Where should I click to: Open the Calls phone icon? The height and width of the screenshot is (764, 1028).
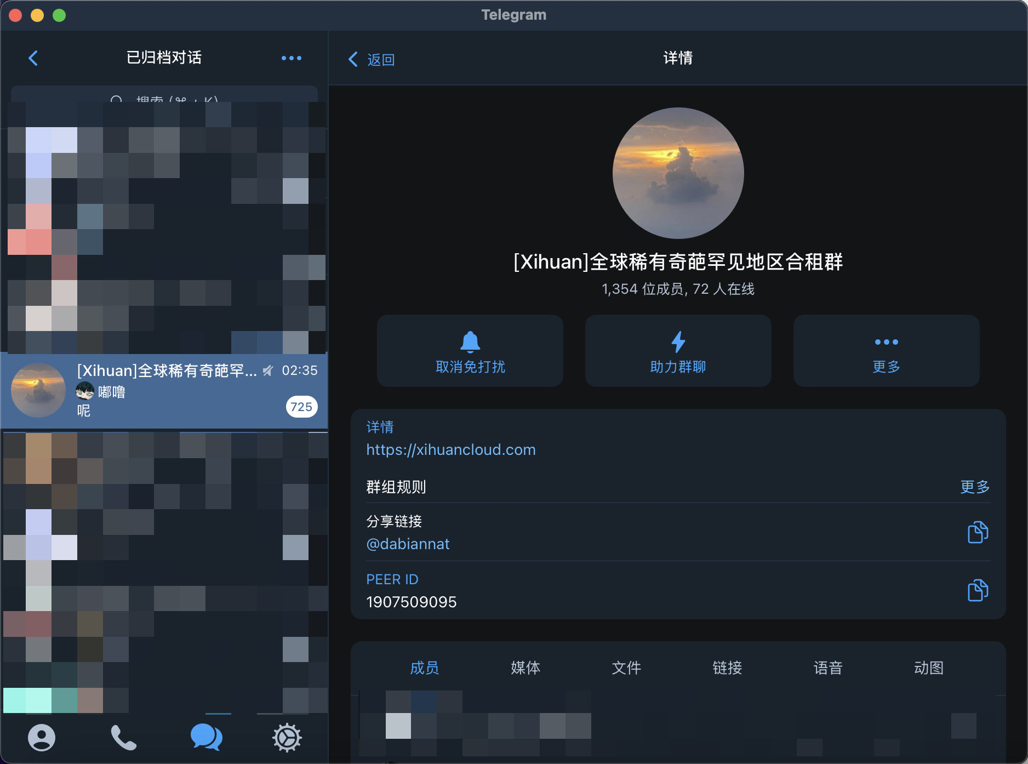tap(123, 738)
